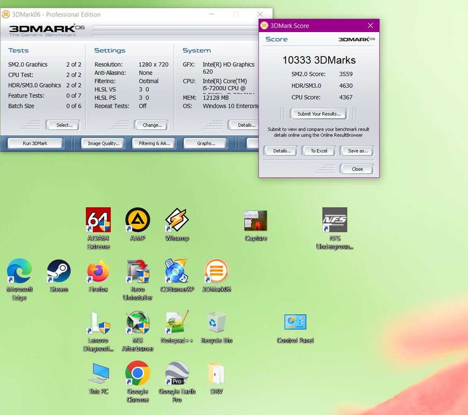Click Submit Your Results button

point(319,114)
